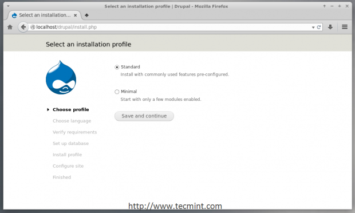Click the 'Select an installation profile' page heading
The image size is (355, 213).
(x=89, y=44)
